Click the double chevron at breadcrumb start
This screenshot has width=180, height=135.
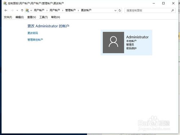[x=31, y=10]
